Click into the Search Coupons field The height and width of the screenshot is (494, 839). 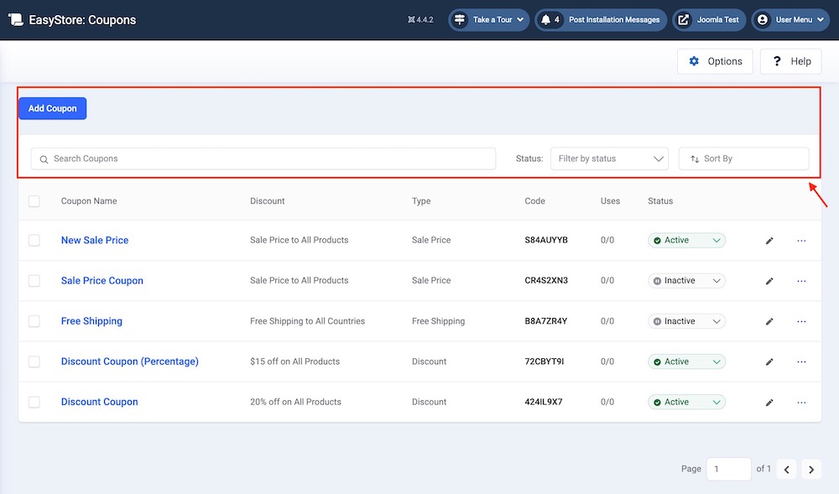pos(263,159)
